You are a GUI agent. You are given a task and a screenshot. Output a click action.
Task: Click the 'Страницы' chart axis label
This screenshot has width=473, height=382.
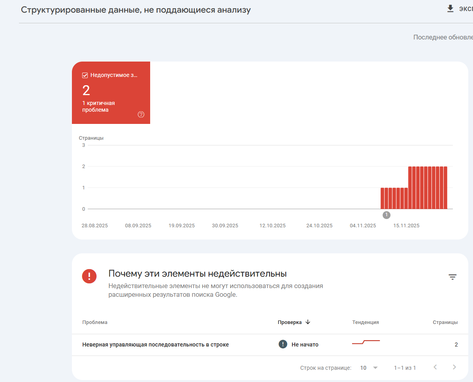point(91,138)
